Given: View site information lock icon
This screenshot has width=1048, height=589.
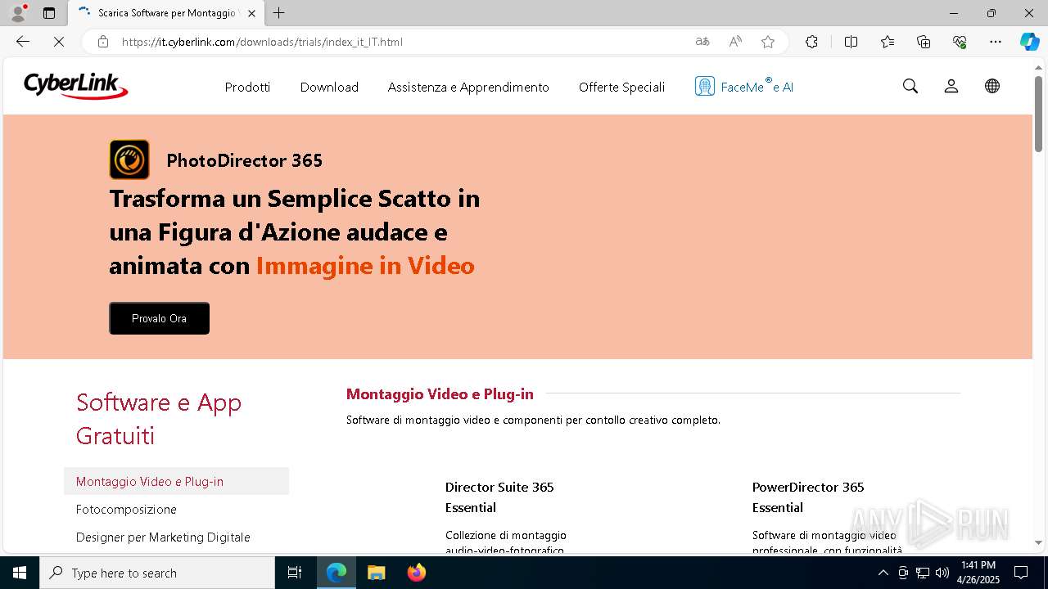Looking at the screenshot, I should coord(103,42).
